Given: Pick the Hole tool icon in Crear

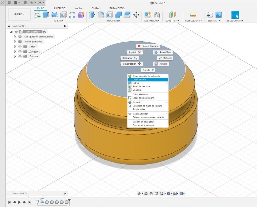Looking at the screenshot, I should [x=64, y=15].
